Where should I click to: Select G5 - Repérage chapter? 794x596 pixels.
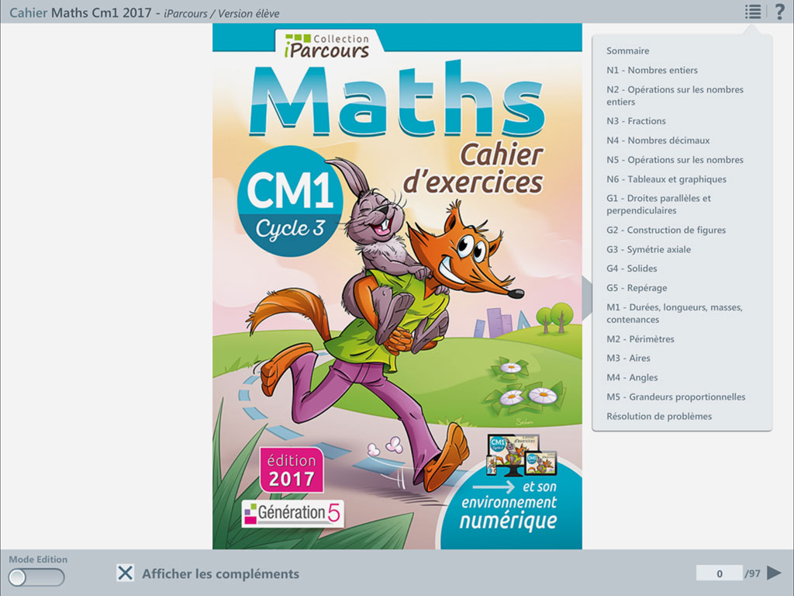637,288
